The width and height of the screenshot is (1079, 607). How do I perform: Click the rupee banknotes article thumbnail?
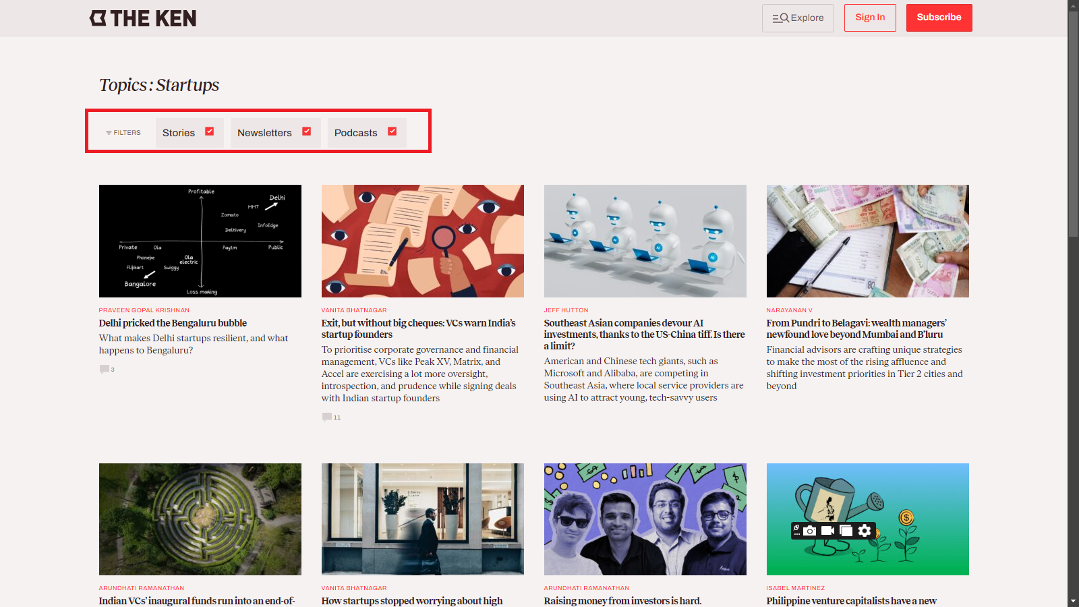click(x=867, y=241)
